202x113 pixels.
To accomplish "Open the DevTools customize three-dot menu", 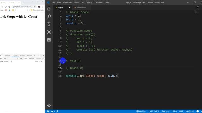I will [x=40, y=56].
